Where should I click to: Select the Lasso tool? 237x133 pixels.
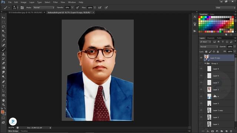[3, 27]
